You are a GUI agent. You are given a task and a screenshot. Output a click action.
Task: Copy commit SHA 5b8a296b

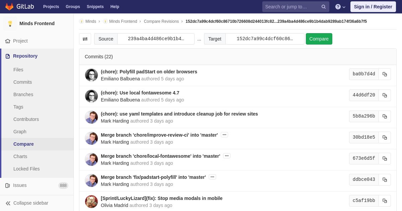coord(385,116)
